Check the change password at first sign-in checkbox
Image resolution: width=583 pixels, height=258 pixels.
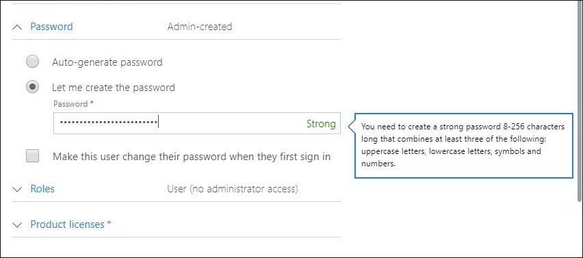pyautogui.click(x=33, y=156)
